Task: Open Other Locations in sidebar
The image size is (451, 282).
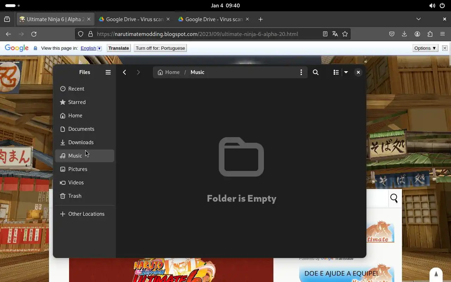Action: 85,214
